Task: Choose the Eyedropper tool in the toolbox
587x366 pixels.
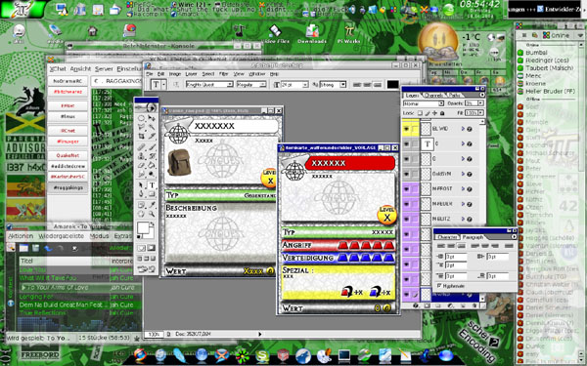Action: [x=152, y=205]
